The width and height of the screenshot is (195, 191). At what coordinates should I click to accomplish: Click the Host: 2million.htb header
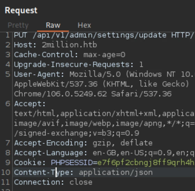pyautogui.click(x=56, y=45)
